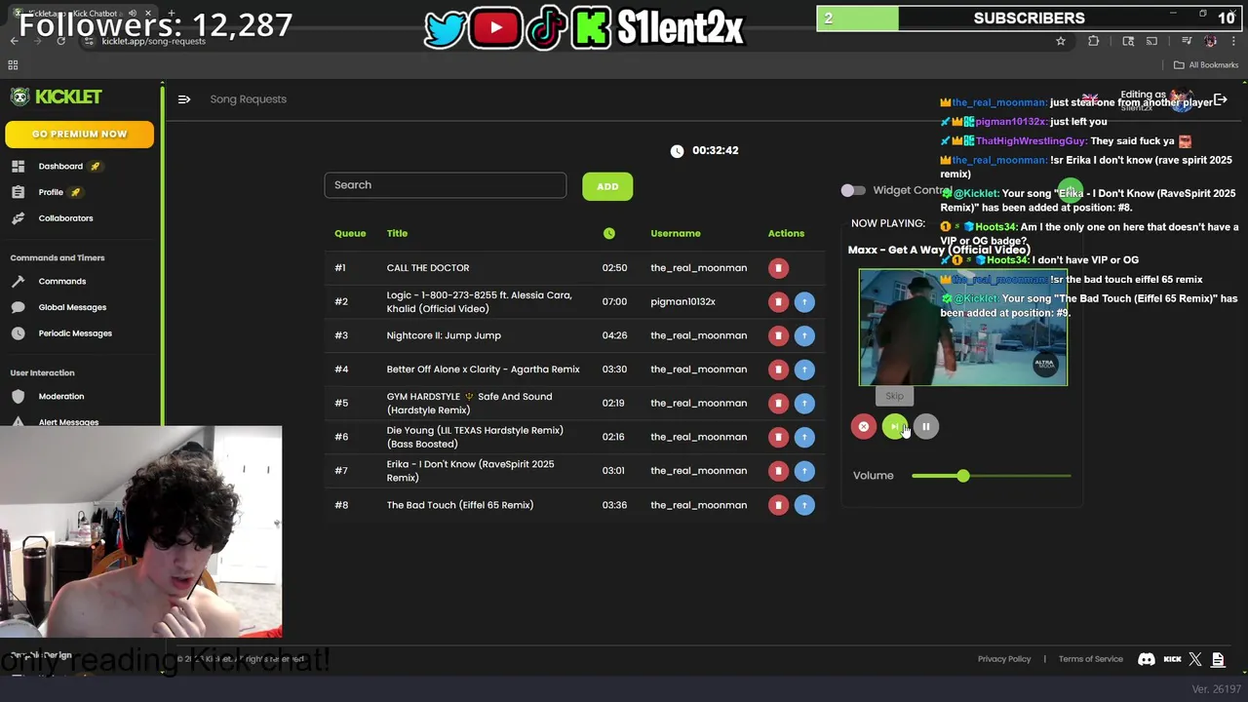Adjust the Volume slider

992,476
